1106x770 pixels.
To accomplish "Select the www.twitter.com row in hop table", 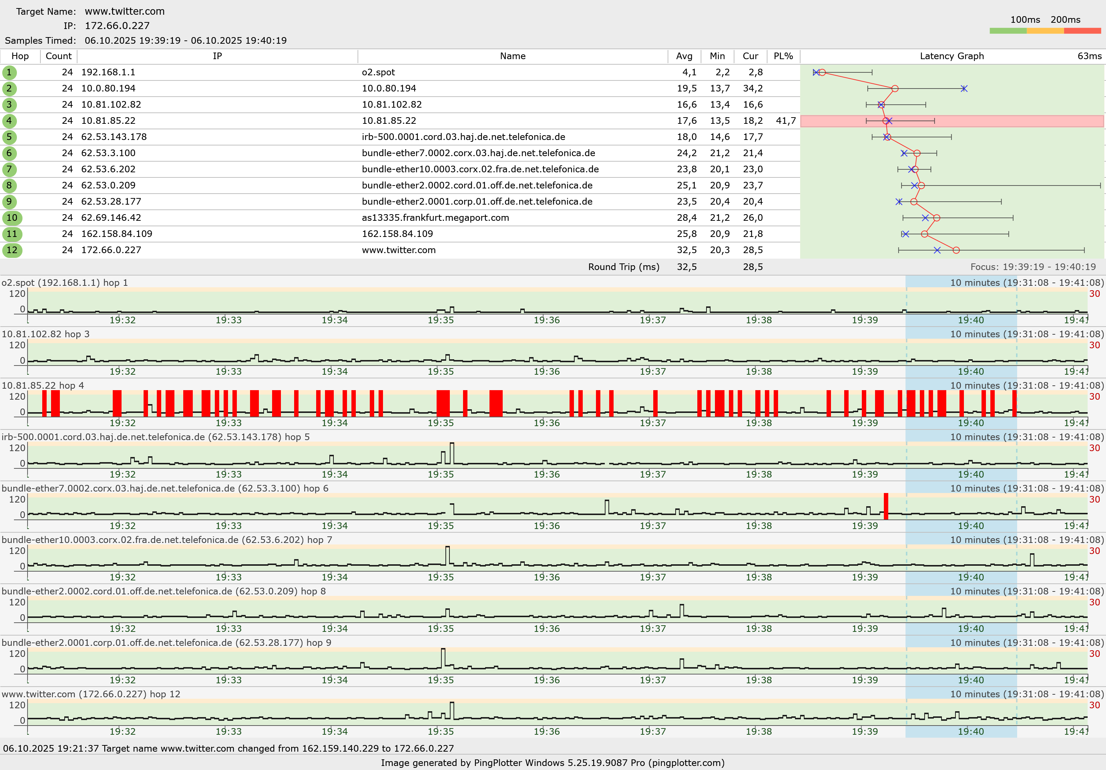I will point(398,250).
